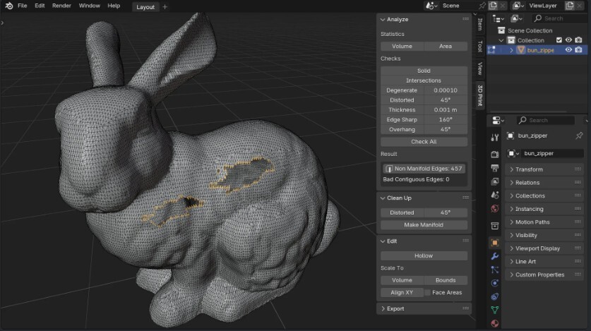Toggle the Scene pin icon in top bar
The width and height of the screenshot is (591, 331).
tap(482, 6)
